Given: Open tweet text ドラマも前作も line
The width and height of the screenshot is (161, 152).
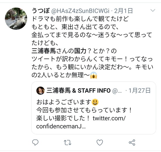Looking at the screenshot, I should (x=80, y=19).
